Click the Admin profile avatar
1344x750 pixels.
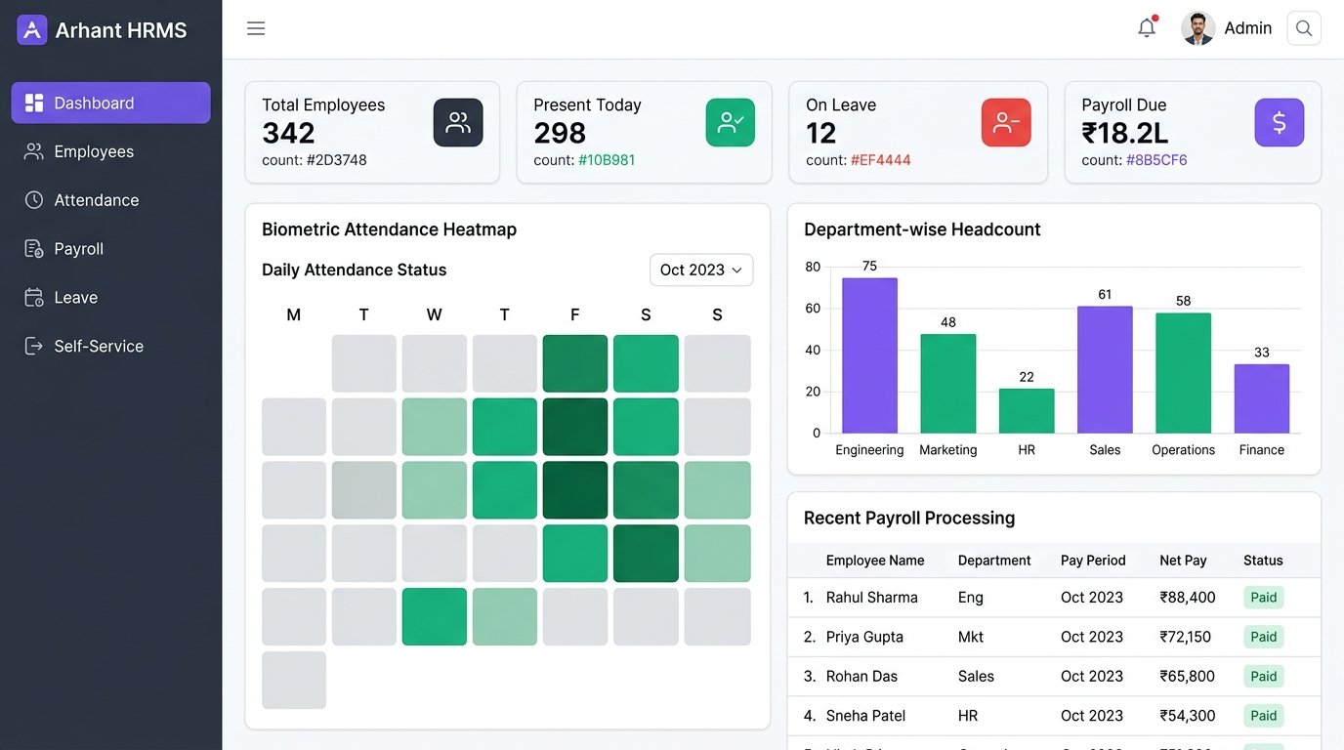click(x=1197, y=28)
